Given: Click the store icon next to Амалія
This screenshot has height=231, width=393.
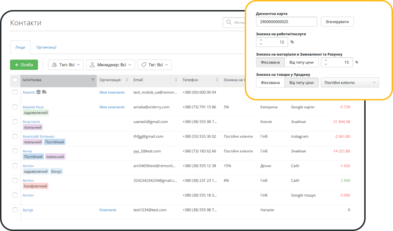Looking at the screenshot, I should pos(39,92).
